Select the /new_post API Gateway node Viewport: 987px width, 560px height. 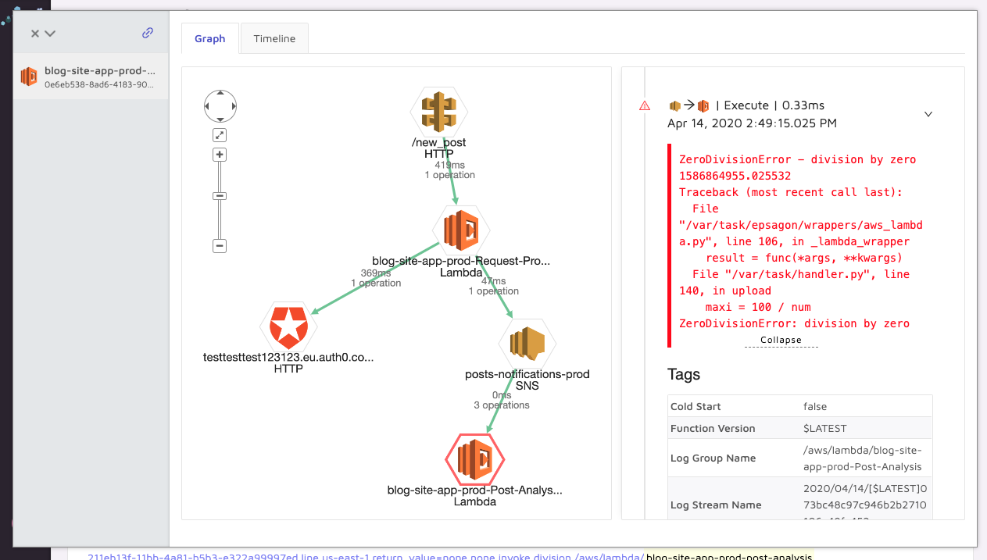[439, 113]
